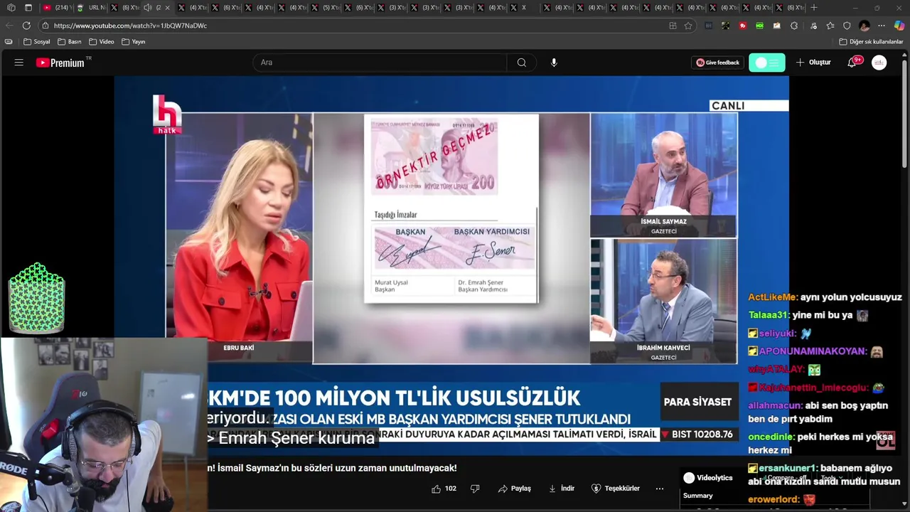Download the video with İndir

(562, 489)
